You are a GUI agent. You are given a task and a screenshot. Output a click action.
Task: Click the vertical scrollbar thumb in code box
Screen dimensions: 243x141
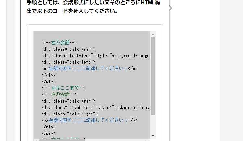pyautogui.click(x=153, y=76)
